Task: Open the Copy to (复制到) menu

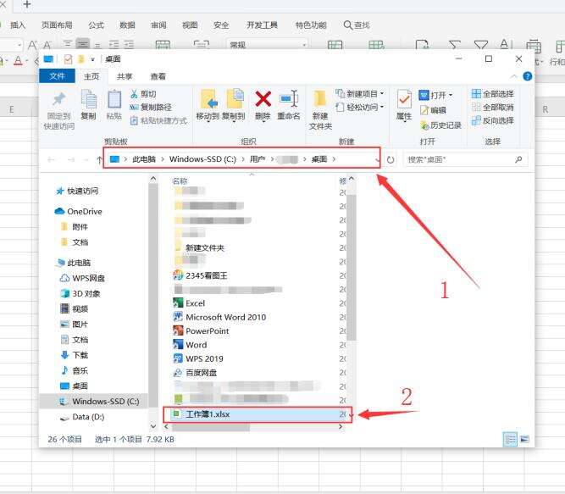Action: (x=234, y=105)
